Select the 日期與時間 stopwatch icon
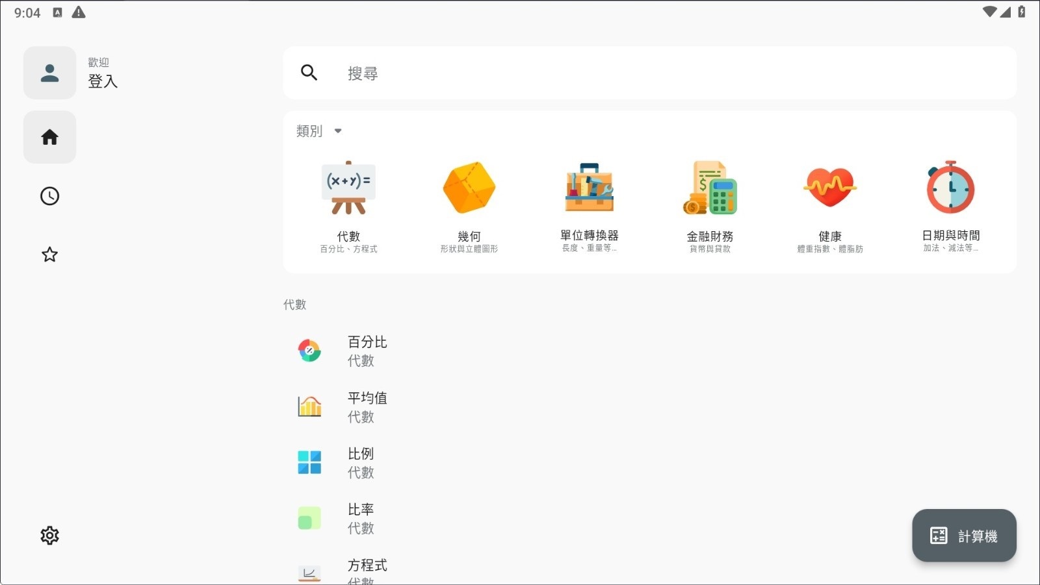 (x=950, y=188)
